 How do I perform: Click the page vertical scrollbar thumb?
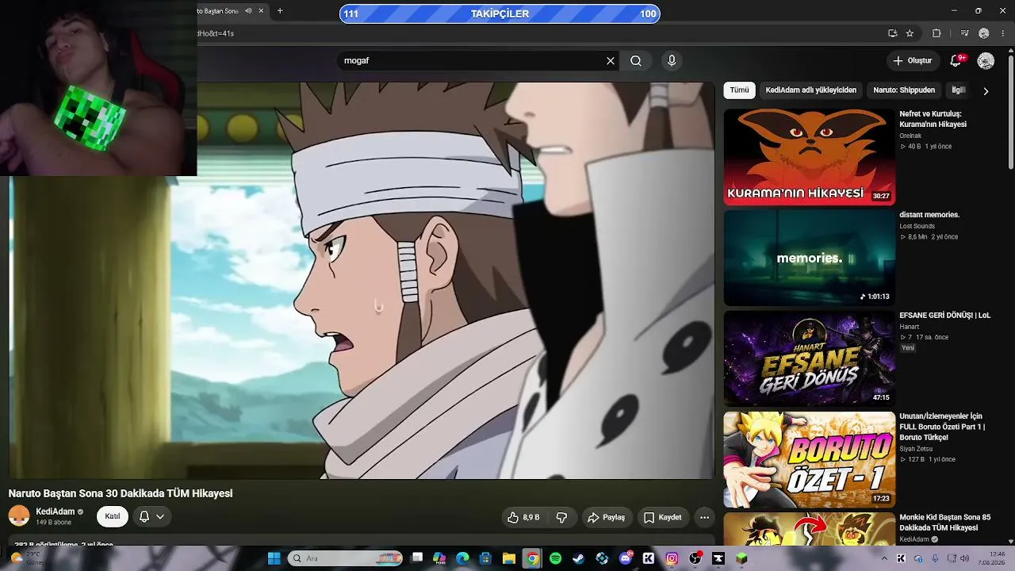(1010, 111)
